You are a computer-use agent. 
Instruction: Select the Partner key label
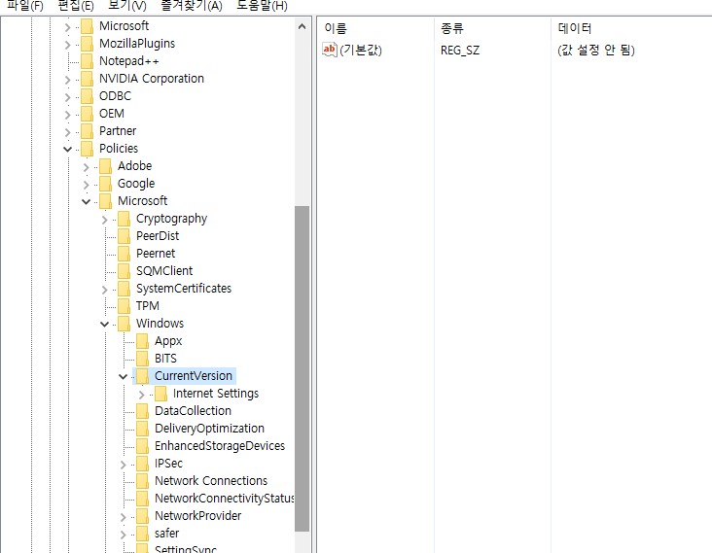point(118,131)
